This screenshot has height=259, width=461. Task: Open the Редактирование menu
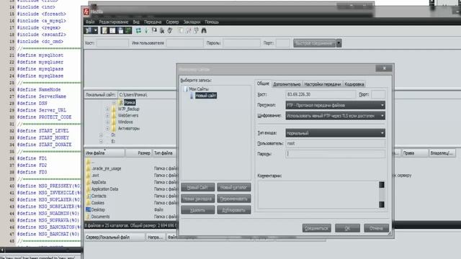[x=114, y=22]
